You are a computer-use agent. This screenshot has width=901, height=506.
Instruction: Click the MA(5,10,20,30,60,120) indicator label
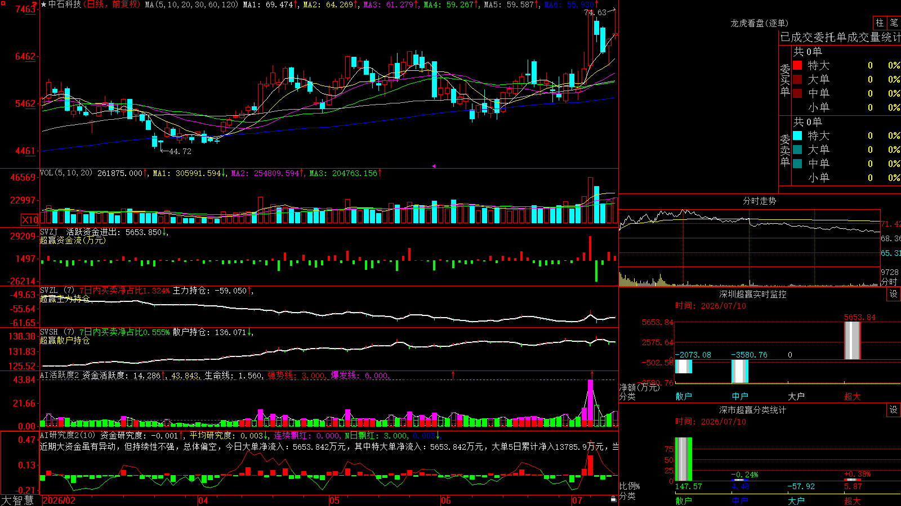coord(191,4)
